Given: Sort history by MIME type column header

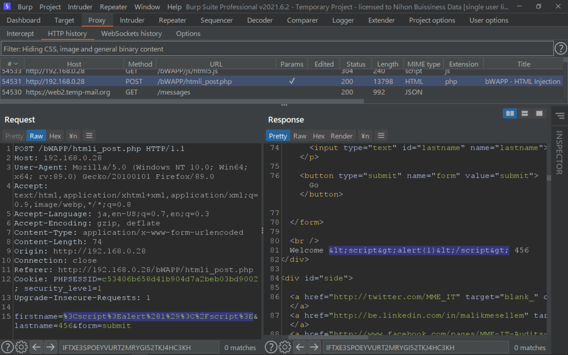Looking at the screenshot, I should [424, 64].
